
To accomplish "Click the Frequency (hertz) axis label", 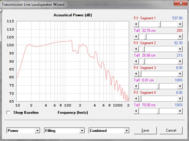I will 73,113.
